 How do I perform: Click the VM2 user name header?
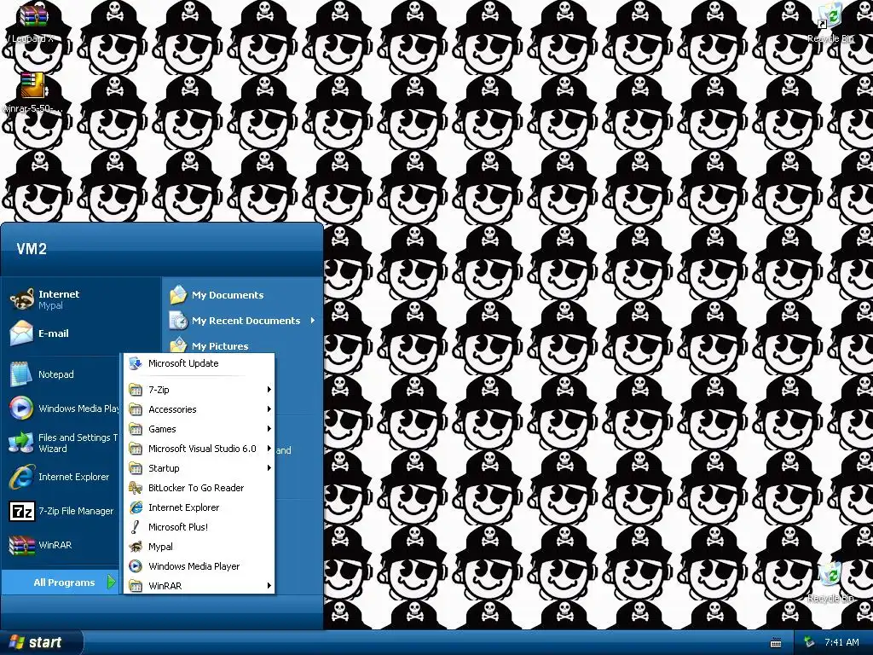[32, 248]
